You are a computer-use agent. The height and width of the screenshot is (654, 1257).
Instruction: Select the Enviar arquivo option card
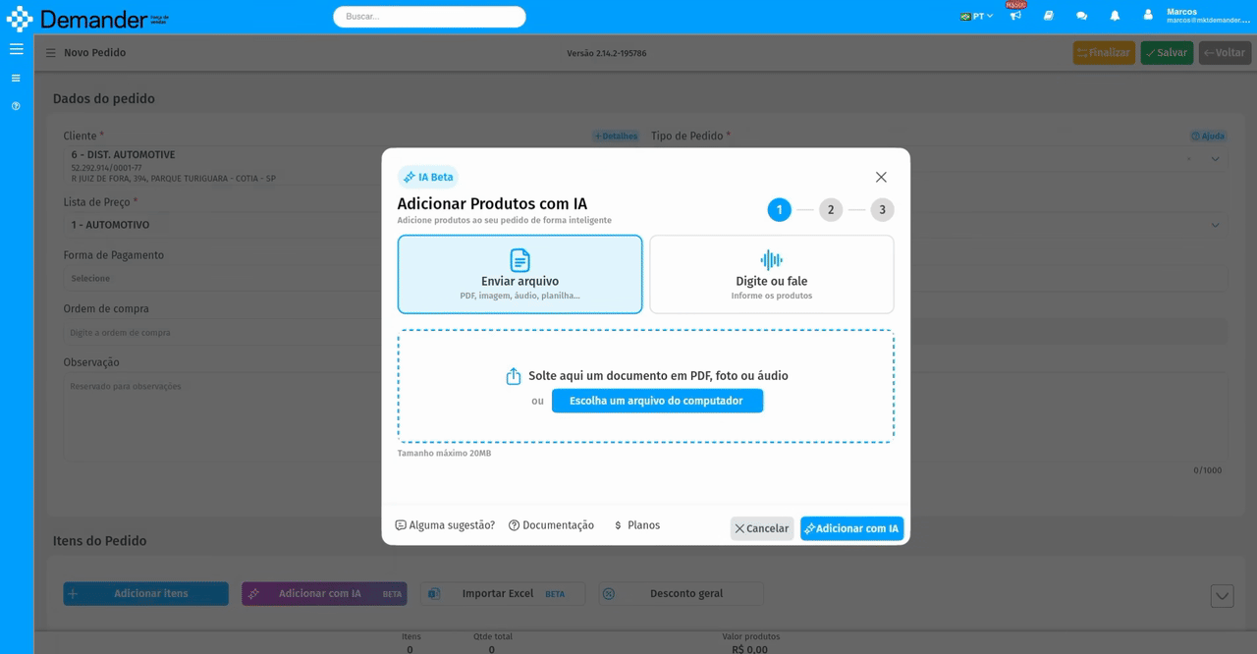(x=519, y=274)
